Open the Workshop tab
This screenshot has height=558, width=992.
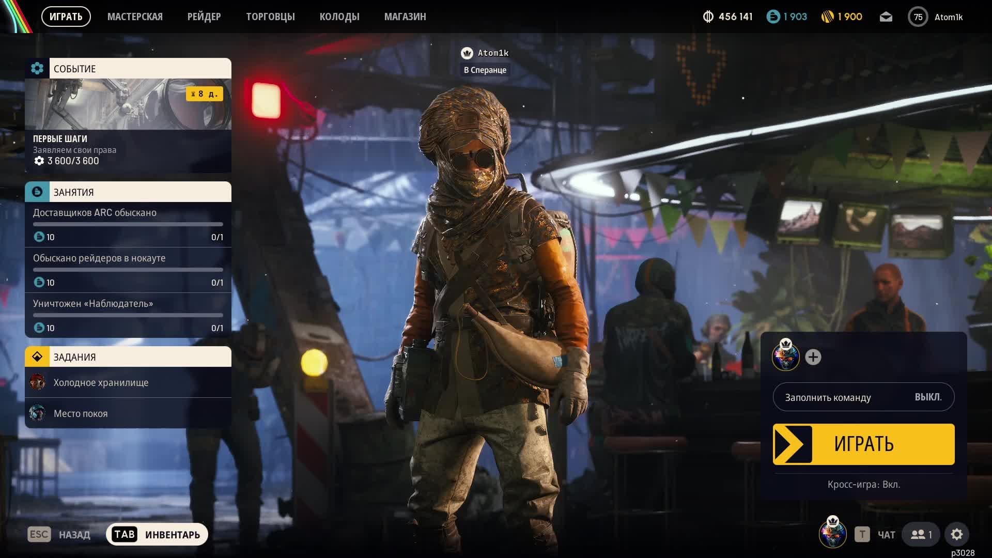[135, 17]
